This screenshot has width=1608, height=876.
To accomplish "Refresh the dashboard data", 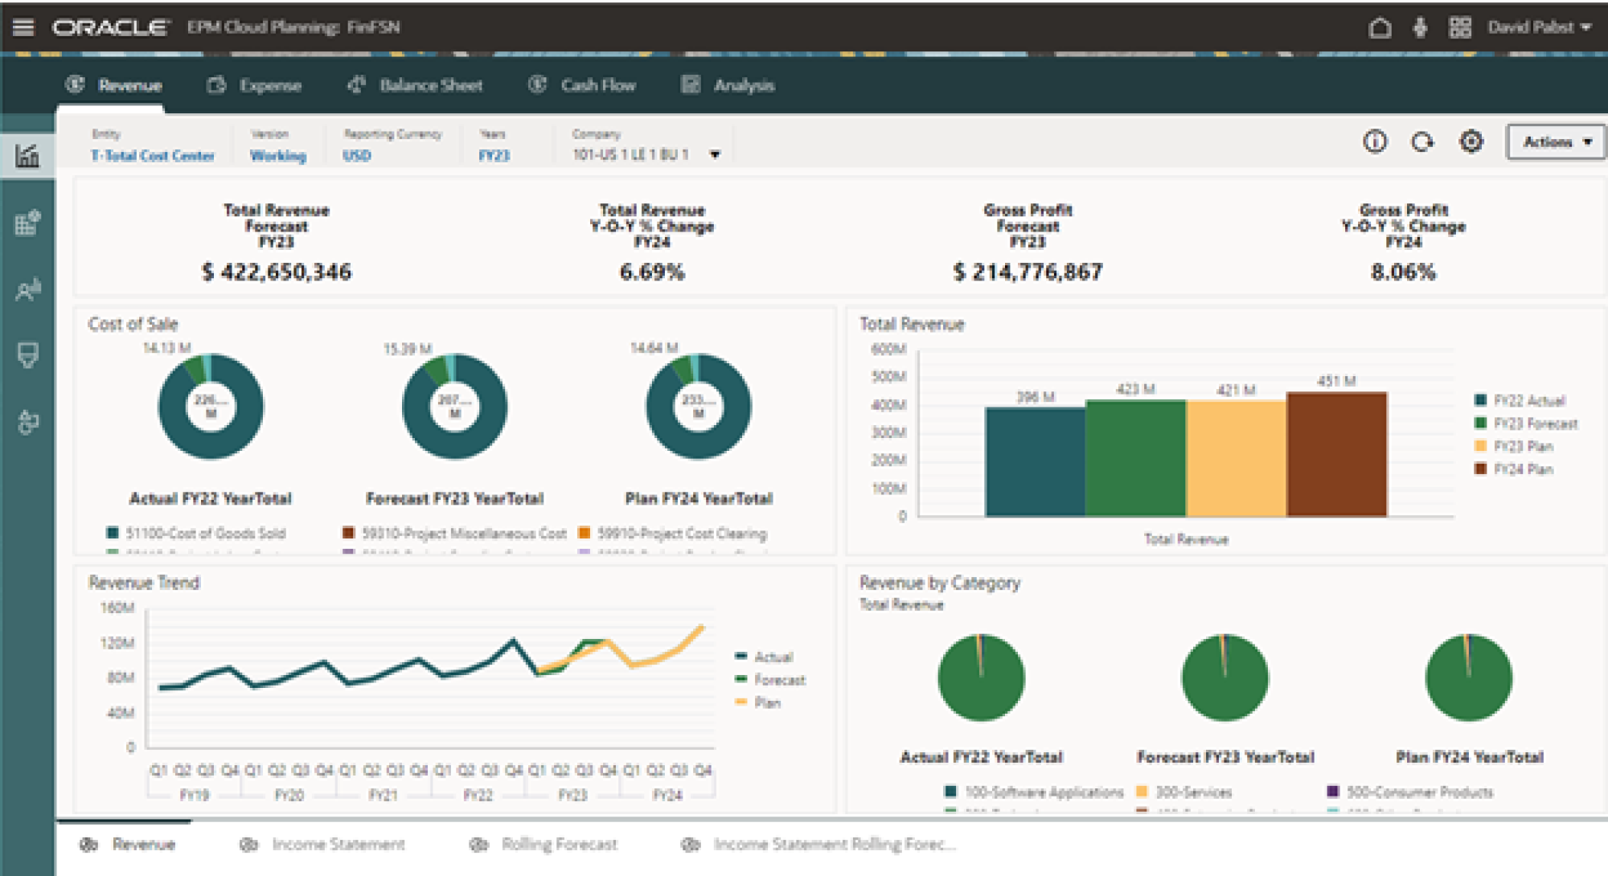I will [1422, 142].
